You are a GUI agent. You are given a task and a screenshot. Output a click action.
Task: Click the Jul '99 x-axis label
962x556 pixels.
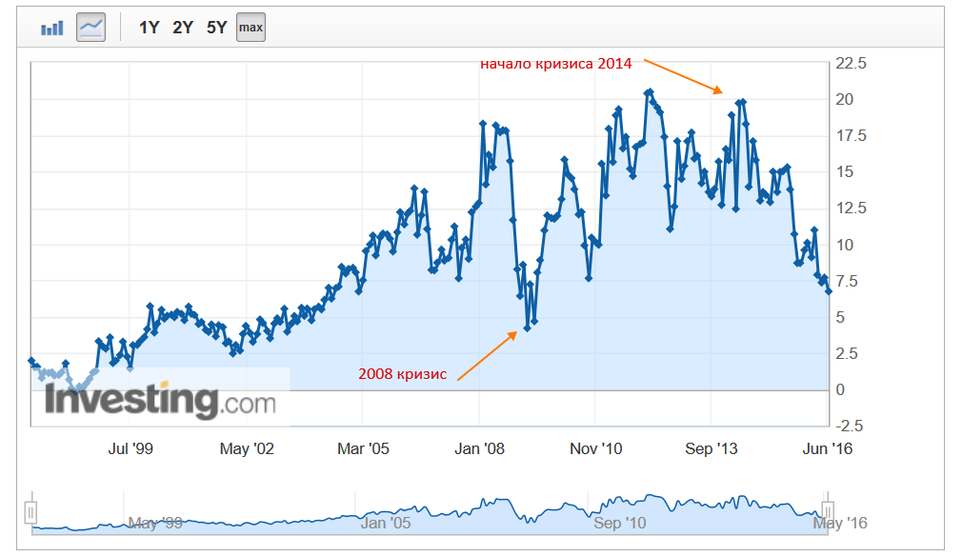(x=130, y=448)
